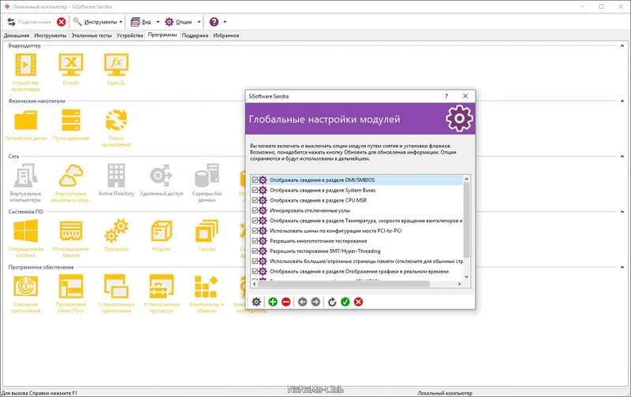This screenshot has width=631, height=397.
Task: Click the gear options icon in dialog toolbar
Action: click(256, 302)
